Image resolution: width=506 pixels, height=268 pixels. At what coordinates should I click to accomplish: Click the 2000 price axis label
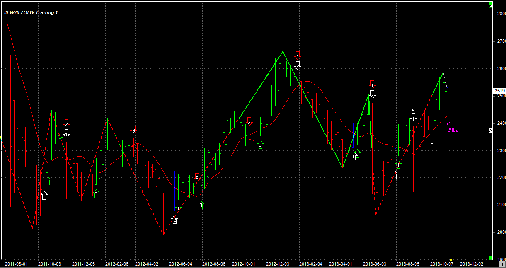pos(501,232)
